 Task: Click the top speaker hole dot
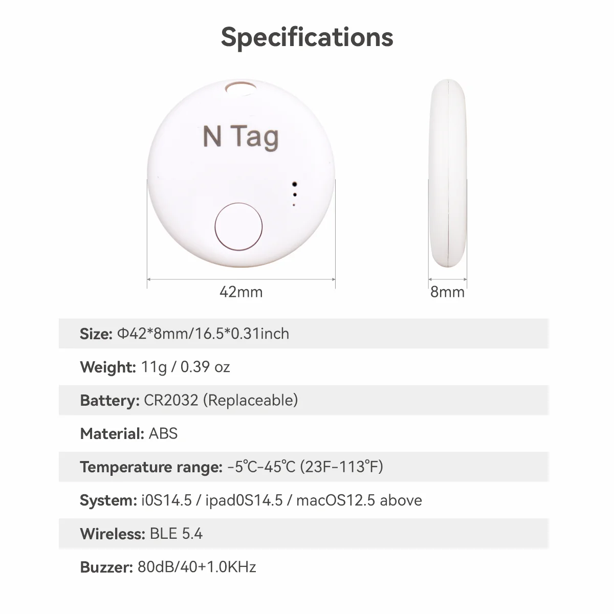click(294, 184)
